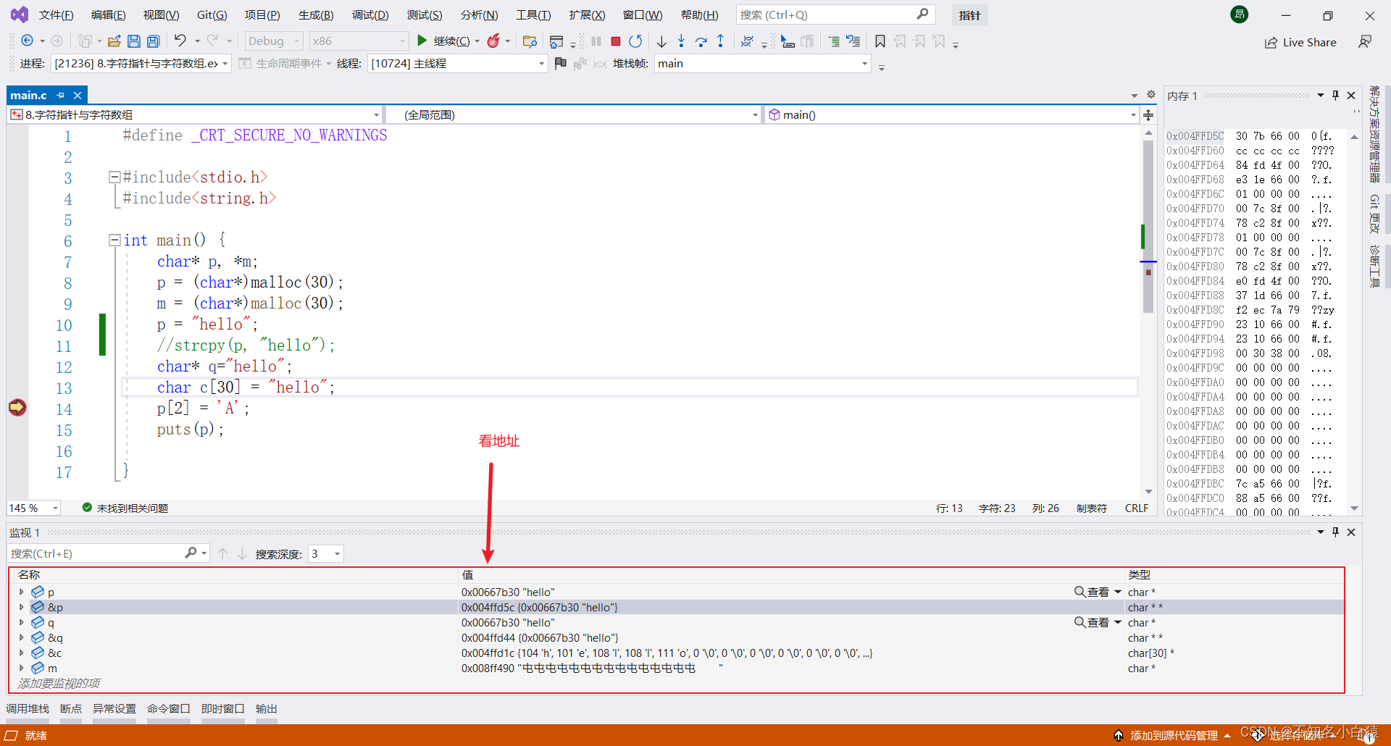Click the 查看 visualizer for q row
Screen dimensions: 1391x746
[1092, 622]
